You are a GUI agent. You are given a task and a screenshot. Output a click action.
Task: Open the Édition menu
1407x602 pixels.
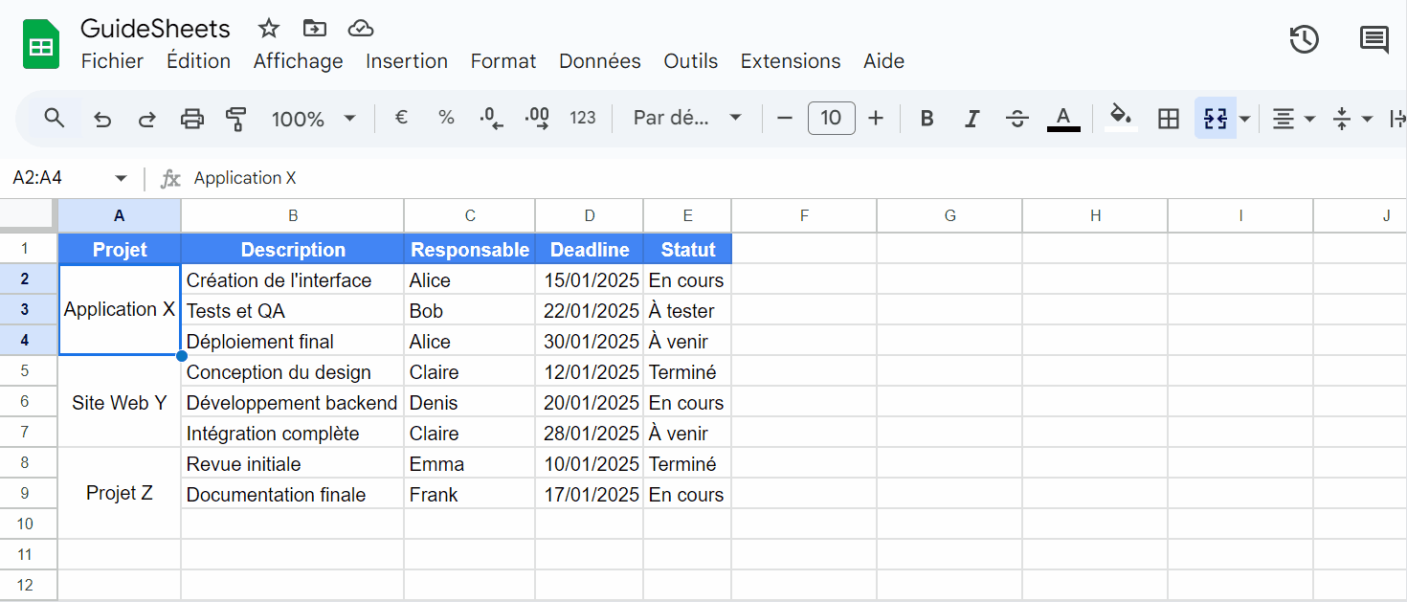[198, 61]
